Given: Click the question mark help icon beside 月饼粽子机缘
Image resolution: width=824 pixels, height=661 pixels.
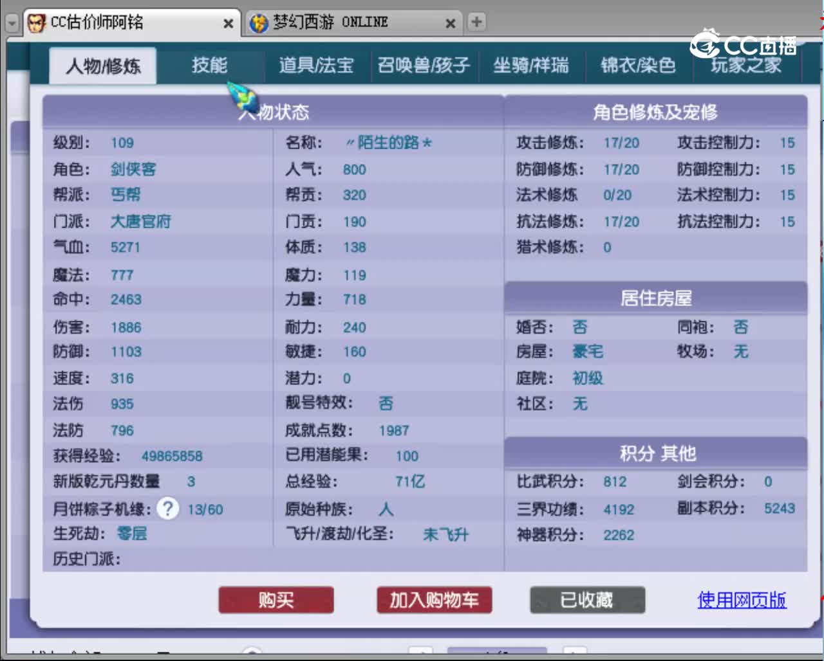Looking at the screenshot, I should click(x=168, y=509).
